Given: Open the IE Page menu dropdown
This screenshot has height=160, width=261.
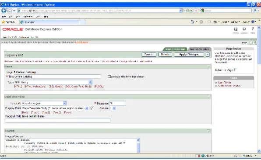Looking at the screenshot, I should pos(226,22).
